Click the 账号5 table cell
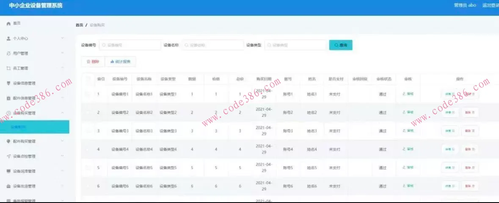This screenshot has height=203, width=499. pos(288,168)
